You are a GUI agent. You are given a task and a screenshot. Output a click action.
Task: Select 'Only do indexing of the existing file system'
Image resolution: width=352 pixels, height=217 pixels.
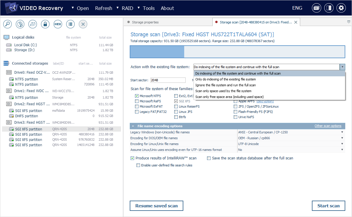225,79
